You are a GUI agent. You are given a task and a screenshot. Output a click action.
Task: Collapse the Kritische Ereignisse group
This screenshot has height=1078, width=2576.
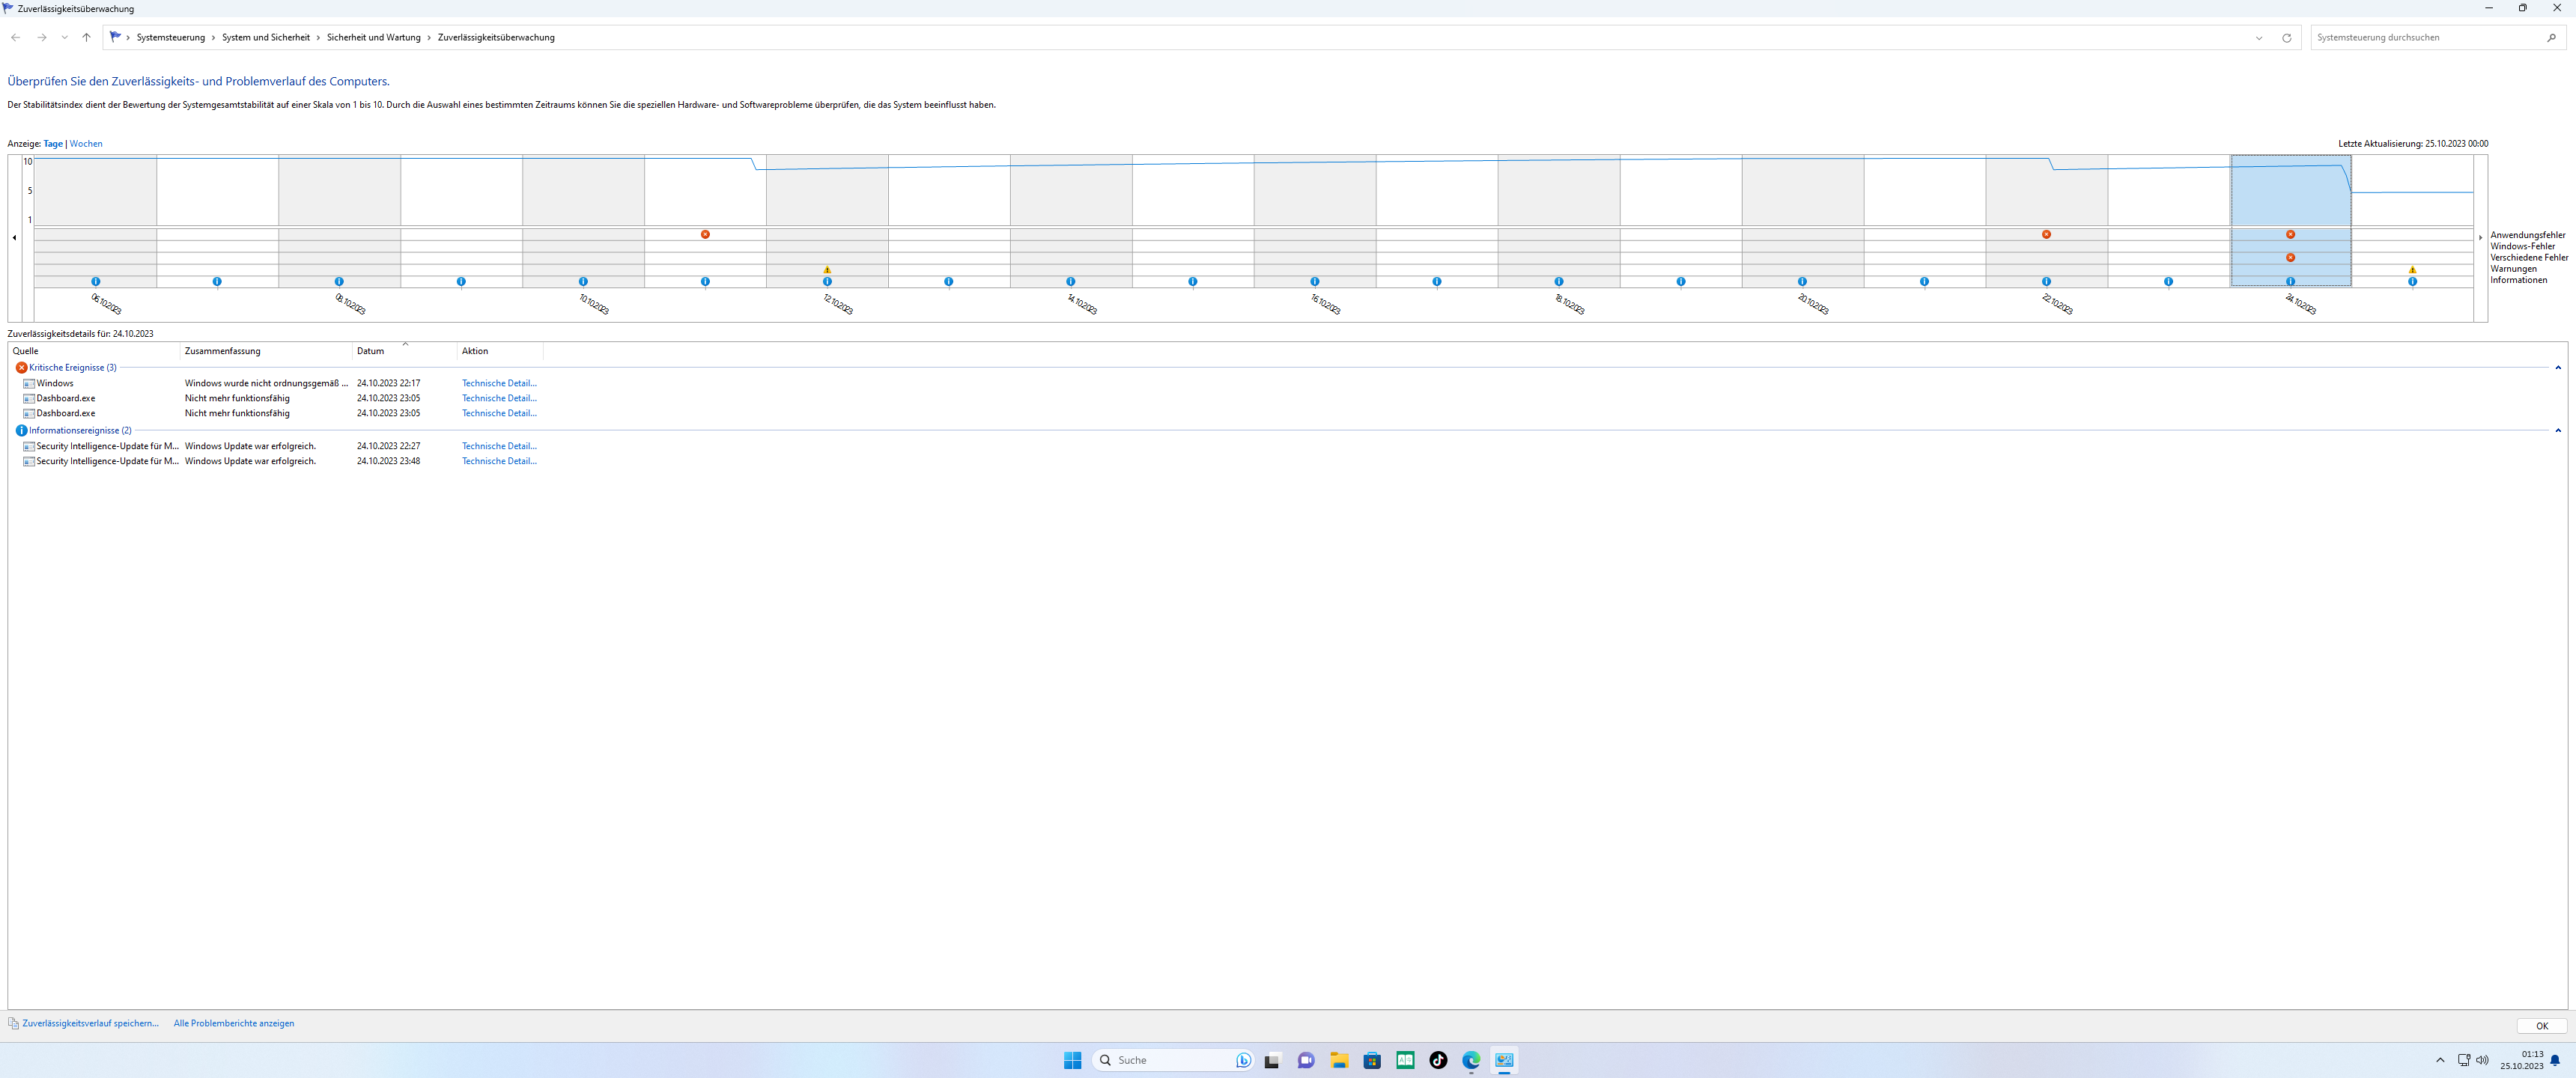tap(2558, 368)
